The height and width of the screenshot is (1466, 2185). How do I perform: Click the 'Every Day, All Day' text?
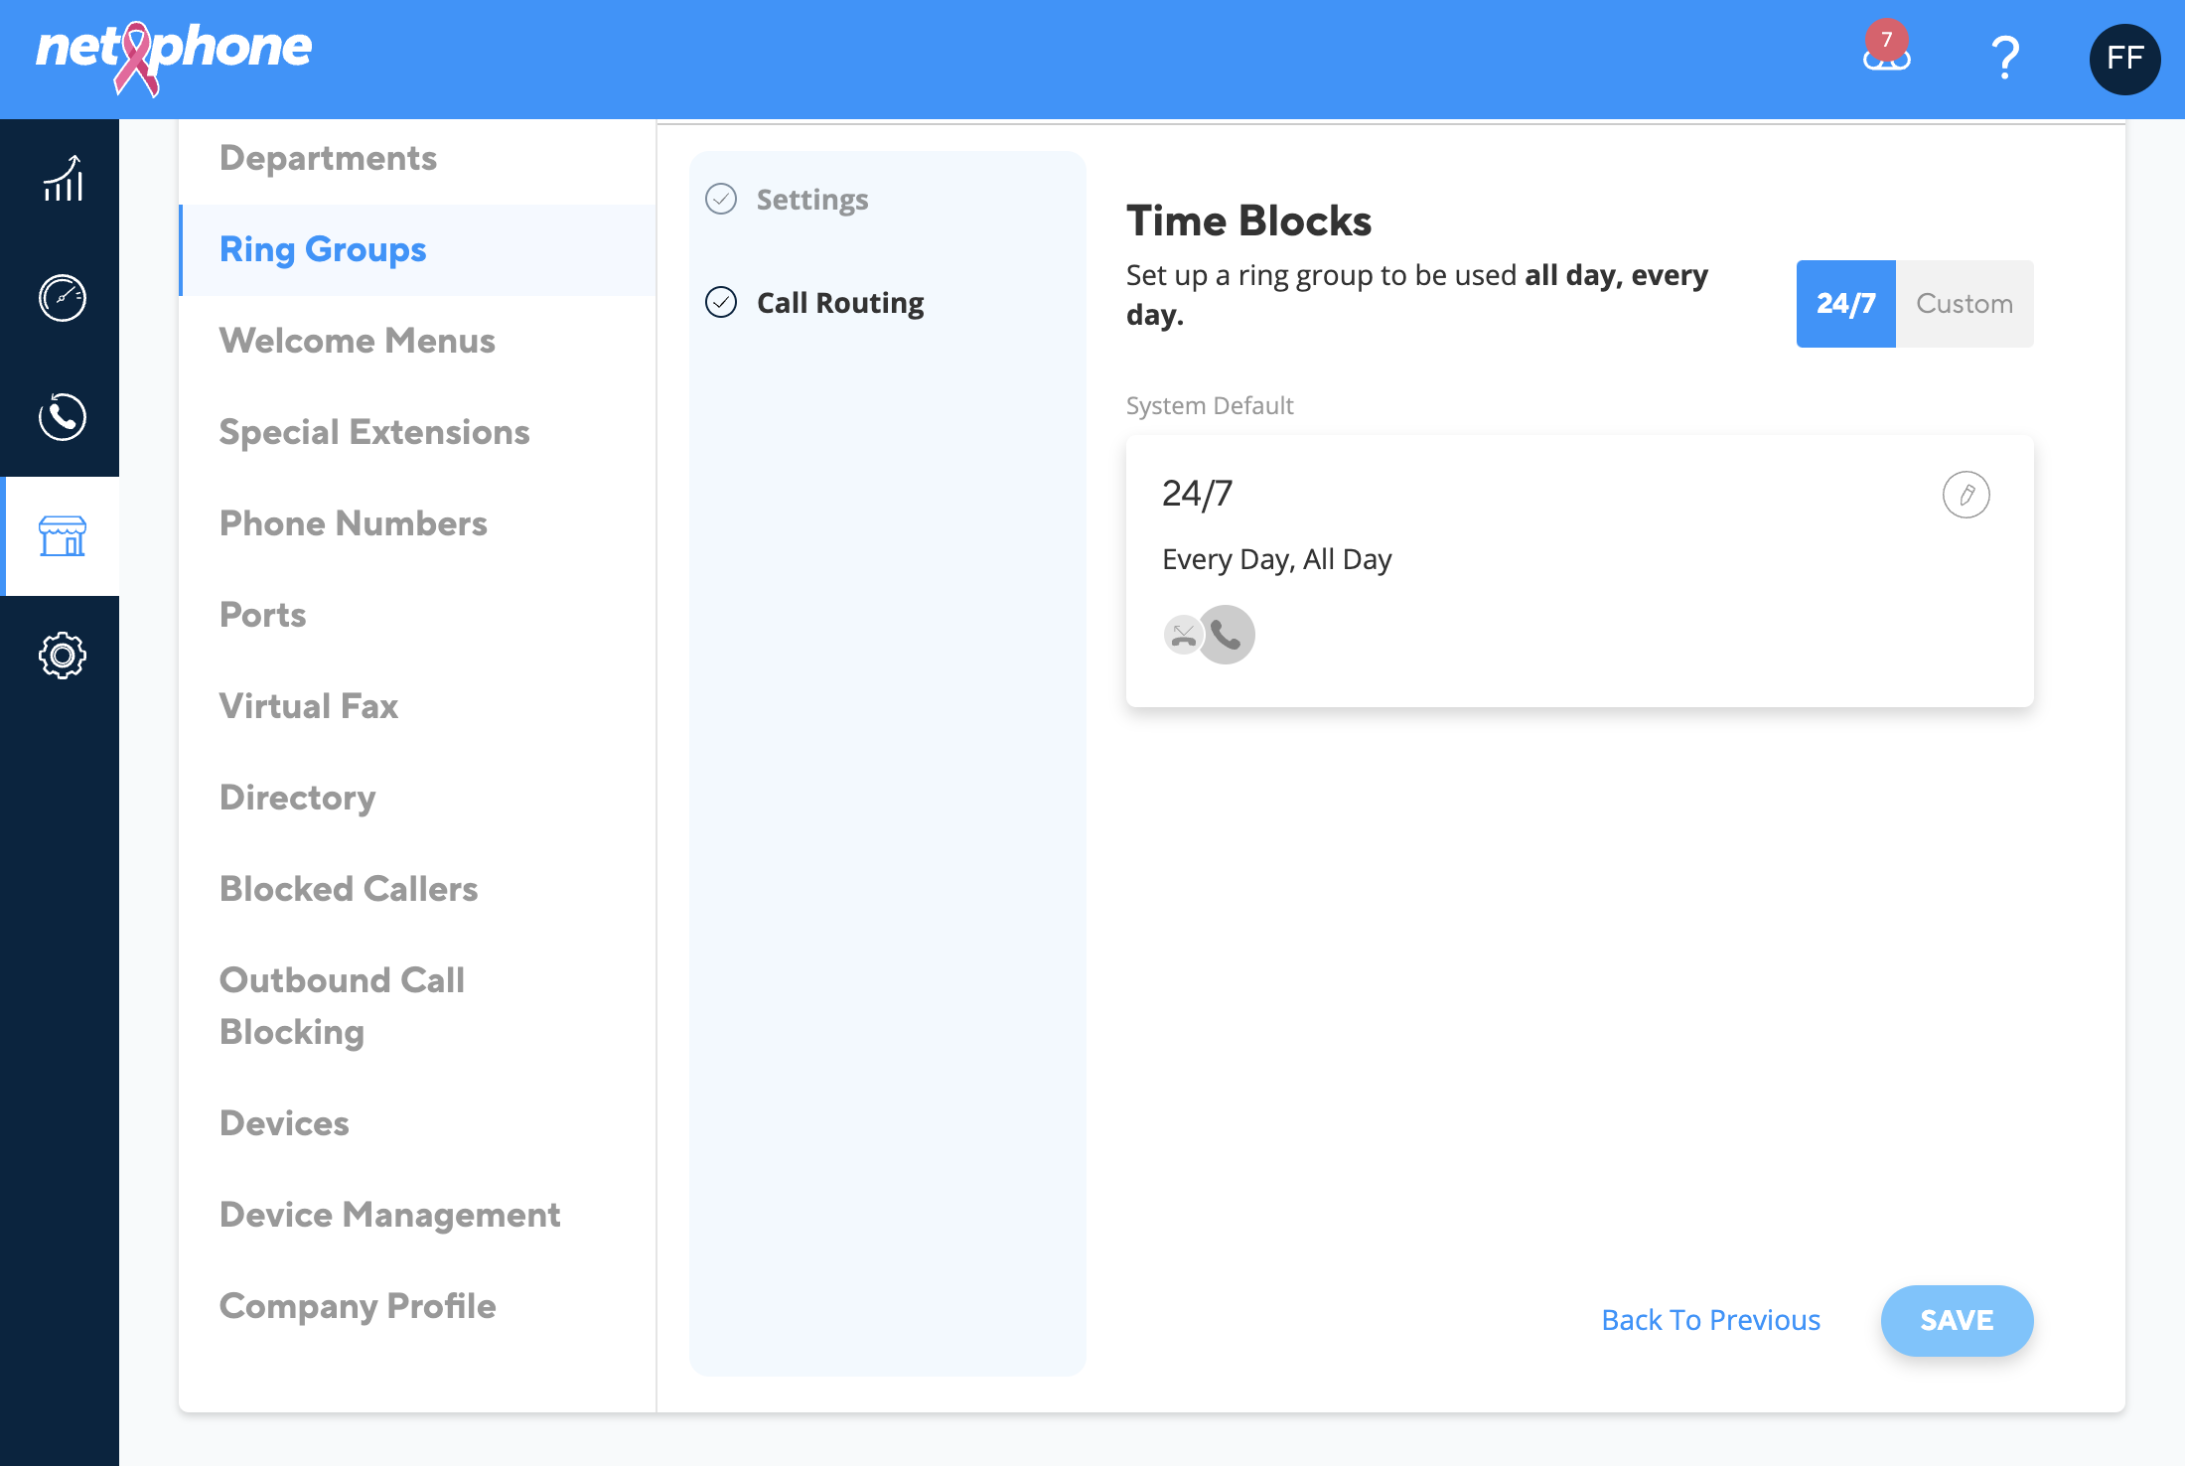tap(1276, 559)
